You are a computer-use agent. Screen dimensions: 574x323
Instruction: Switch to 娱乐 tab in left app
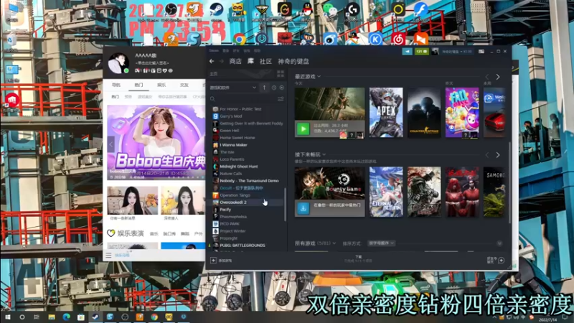tap(161, 85)
